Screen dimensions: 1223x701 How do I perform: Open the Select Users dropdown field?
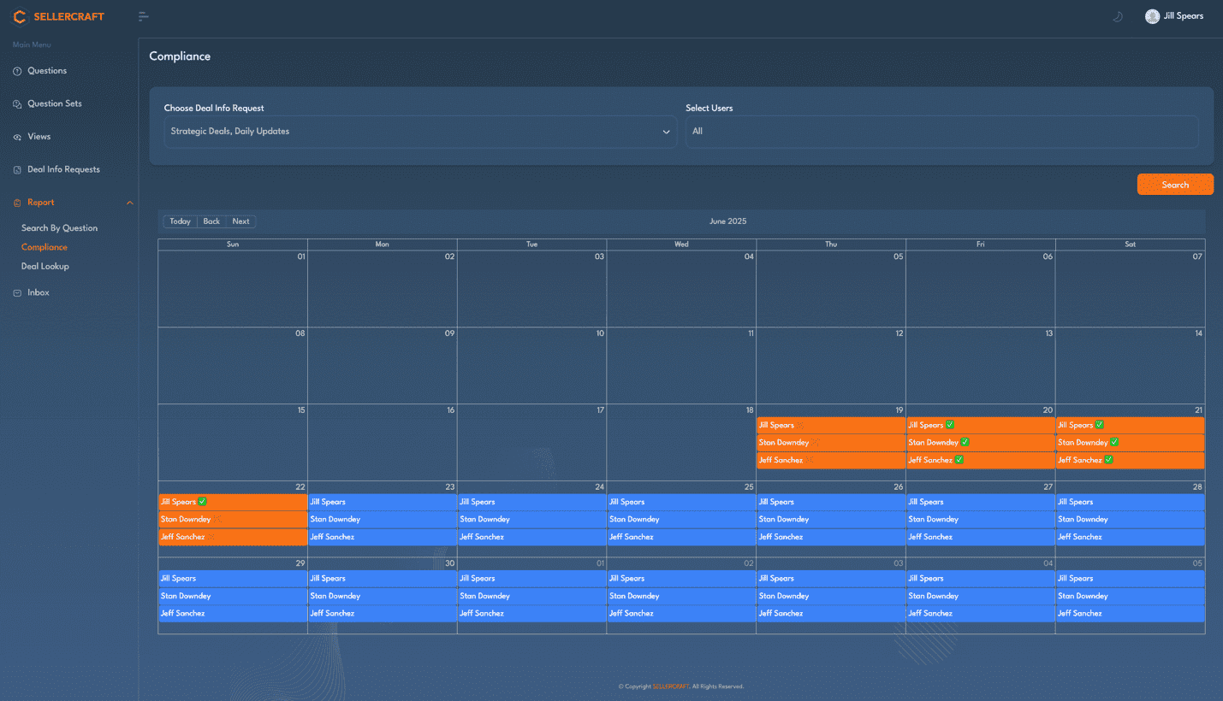941,132
